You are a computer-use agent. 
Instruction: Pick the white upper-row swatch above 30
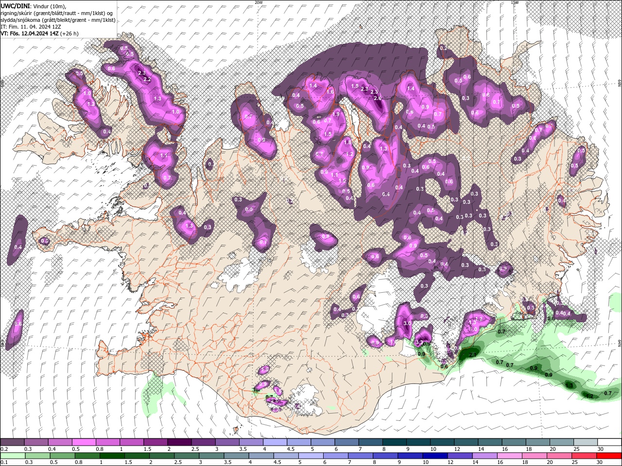click(609, 442)
